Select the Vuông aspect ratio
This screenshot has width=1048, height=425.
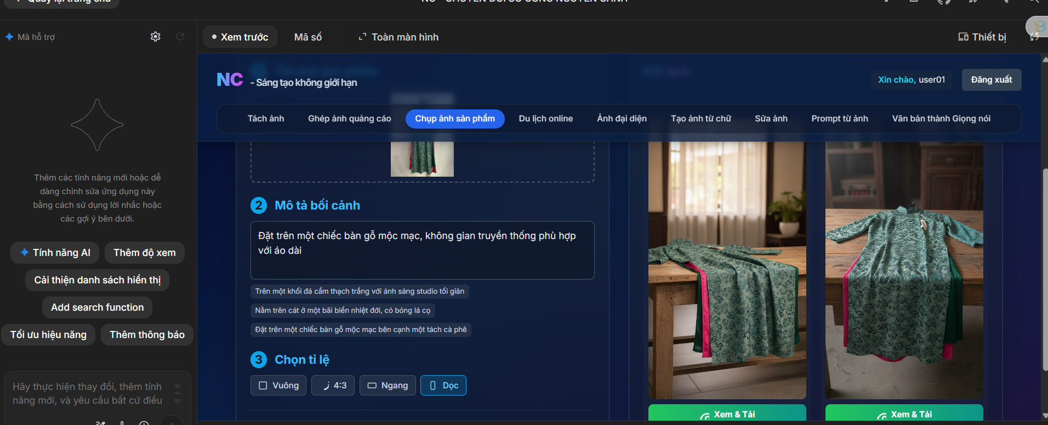click(x=278, y=386)
